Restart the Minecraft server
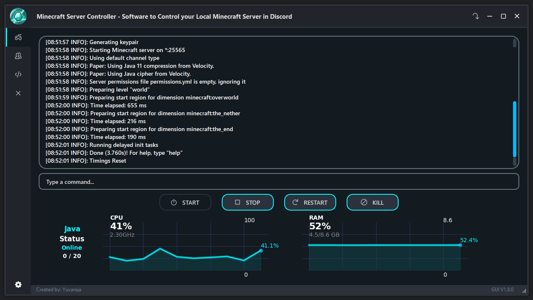 (310, 203)
